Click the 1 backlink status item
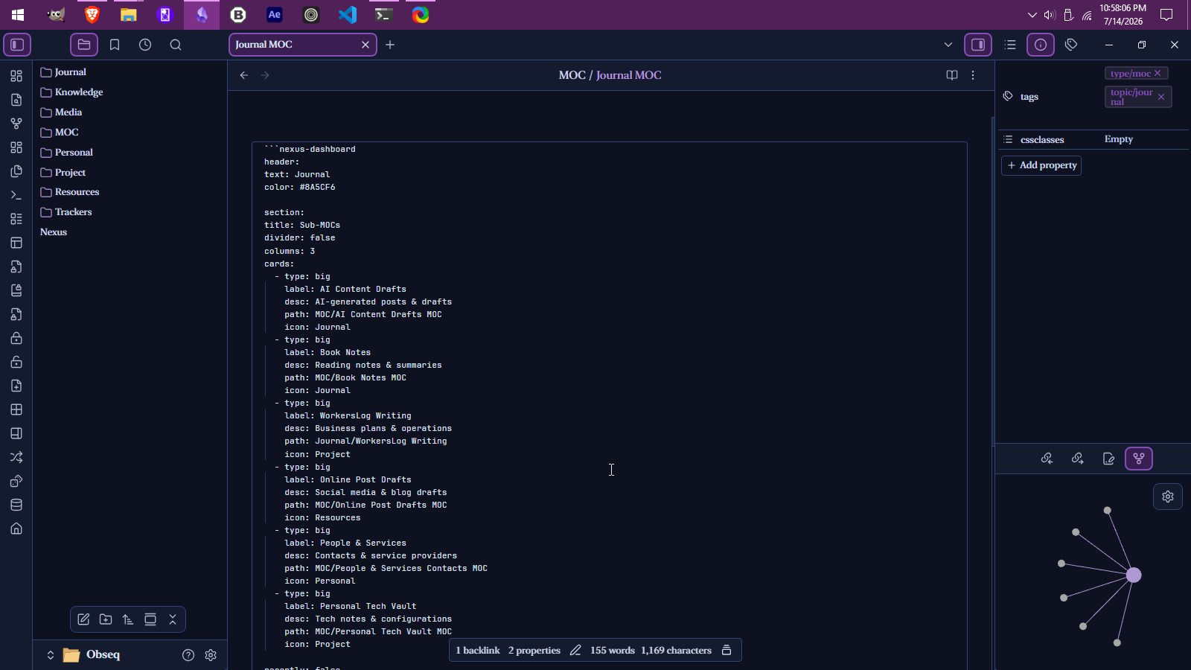This screenshot has height=670, width=1191. [x=478, y=651]
